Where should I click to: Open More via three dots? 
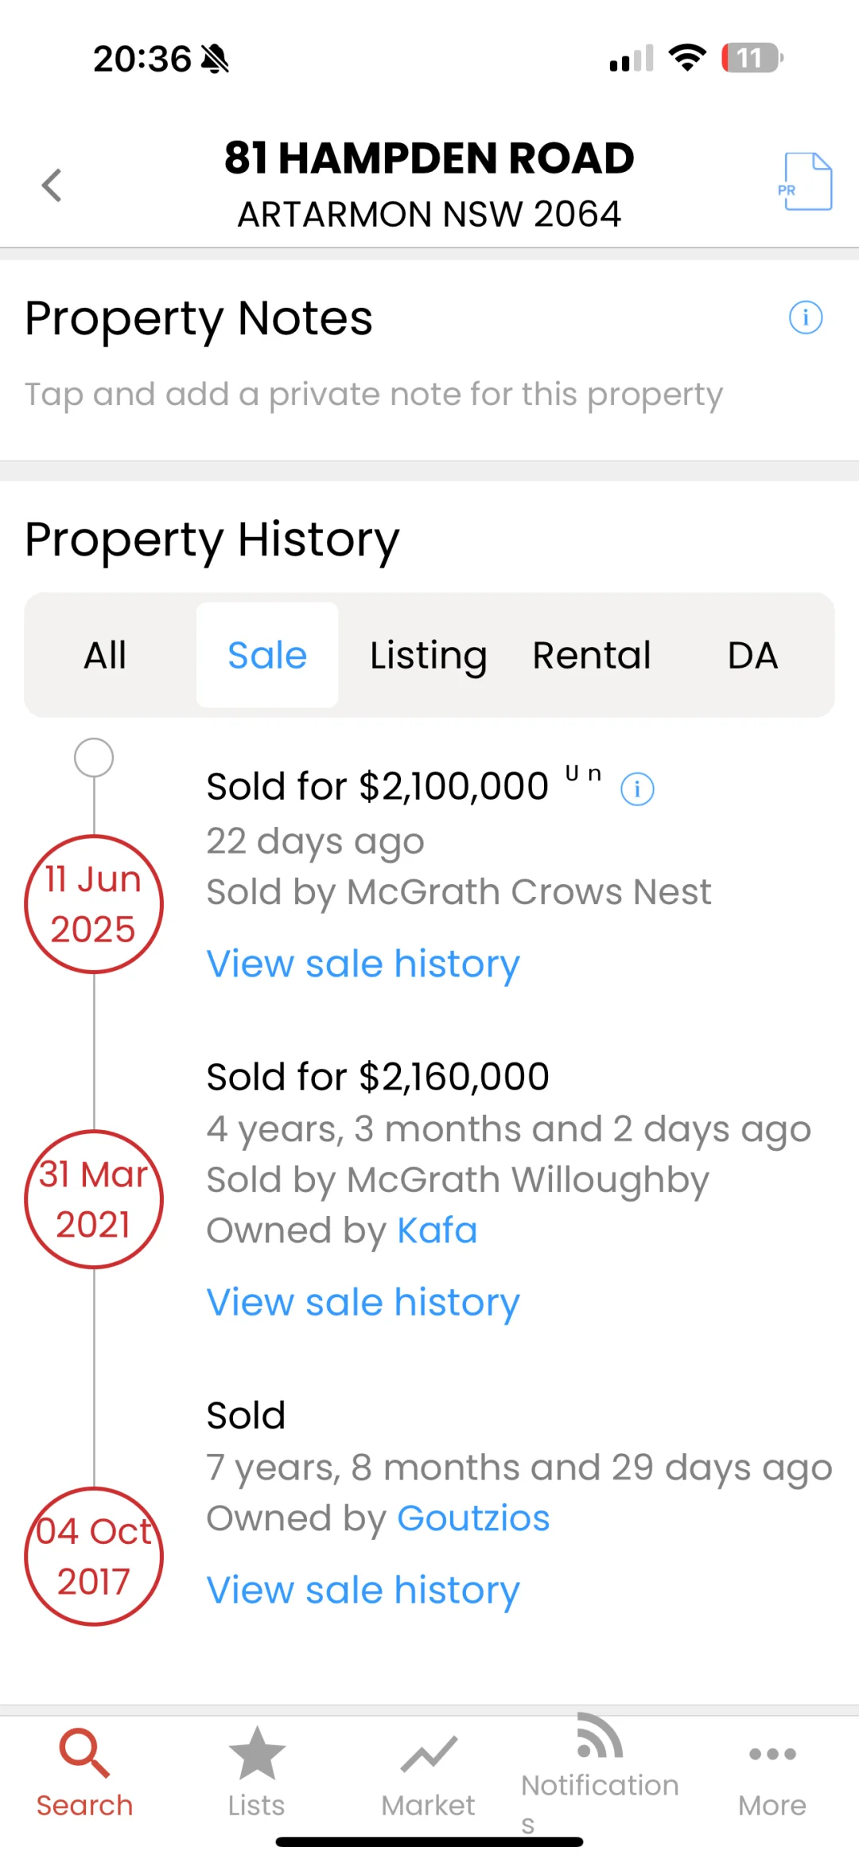tap(772, 1753)
